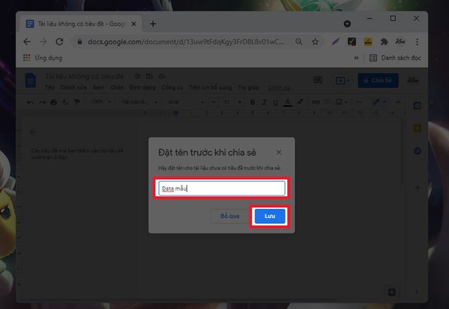Open Tasks in the side panel
Image resolution: width=449 pixels, height=309 pixels.
click(x=417, y=151)
